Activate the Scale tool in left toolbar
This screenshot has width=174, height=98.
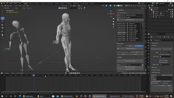pyautogui.click(x=2, y=24)
